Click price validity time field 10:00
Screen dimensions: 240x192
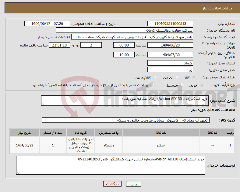click(124, 55)
